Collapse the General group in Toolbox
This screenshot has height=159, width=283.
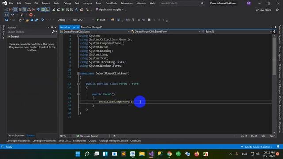tap(9, 36)
